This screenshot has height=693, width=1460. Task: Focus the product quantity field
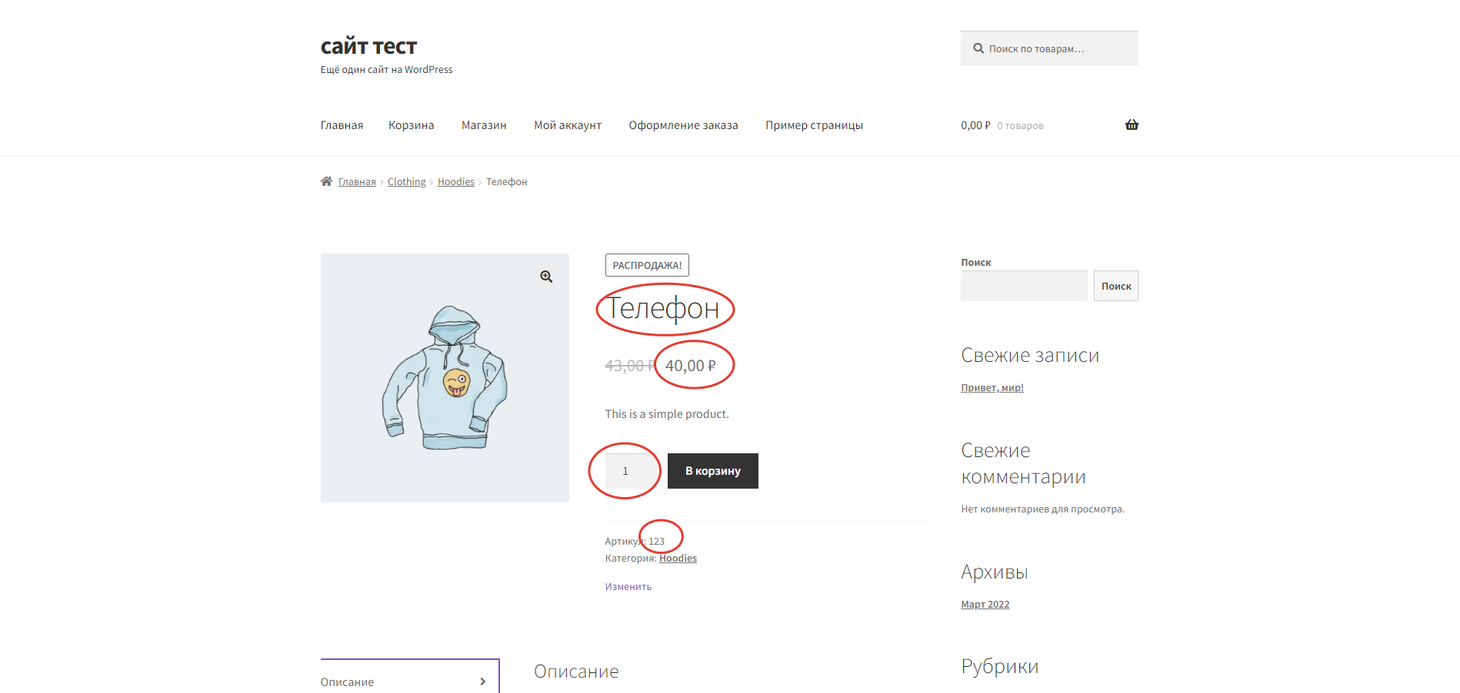pos(625,471)
